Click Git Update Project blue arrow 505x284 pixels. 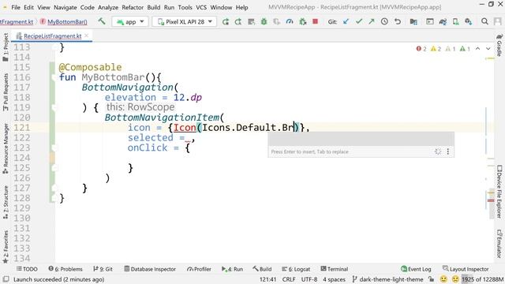pos(346,21)
